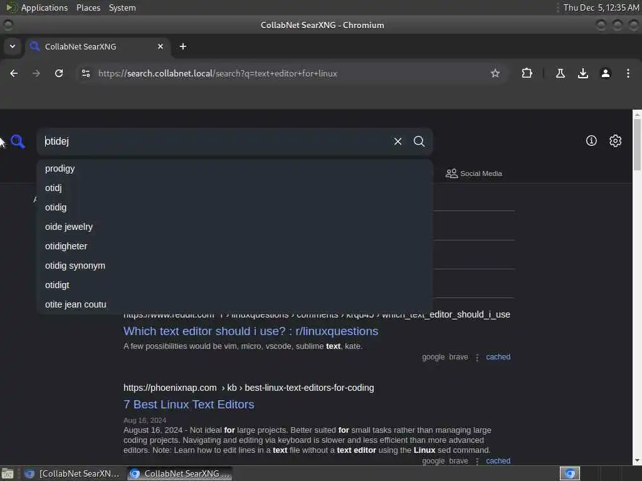Choose the 'otidig' suggestion

click(x=234, y=207)
